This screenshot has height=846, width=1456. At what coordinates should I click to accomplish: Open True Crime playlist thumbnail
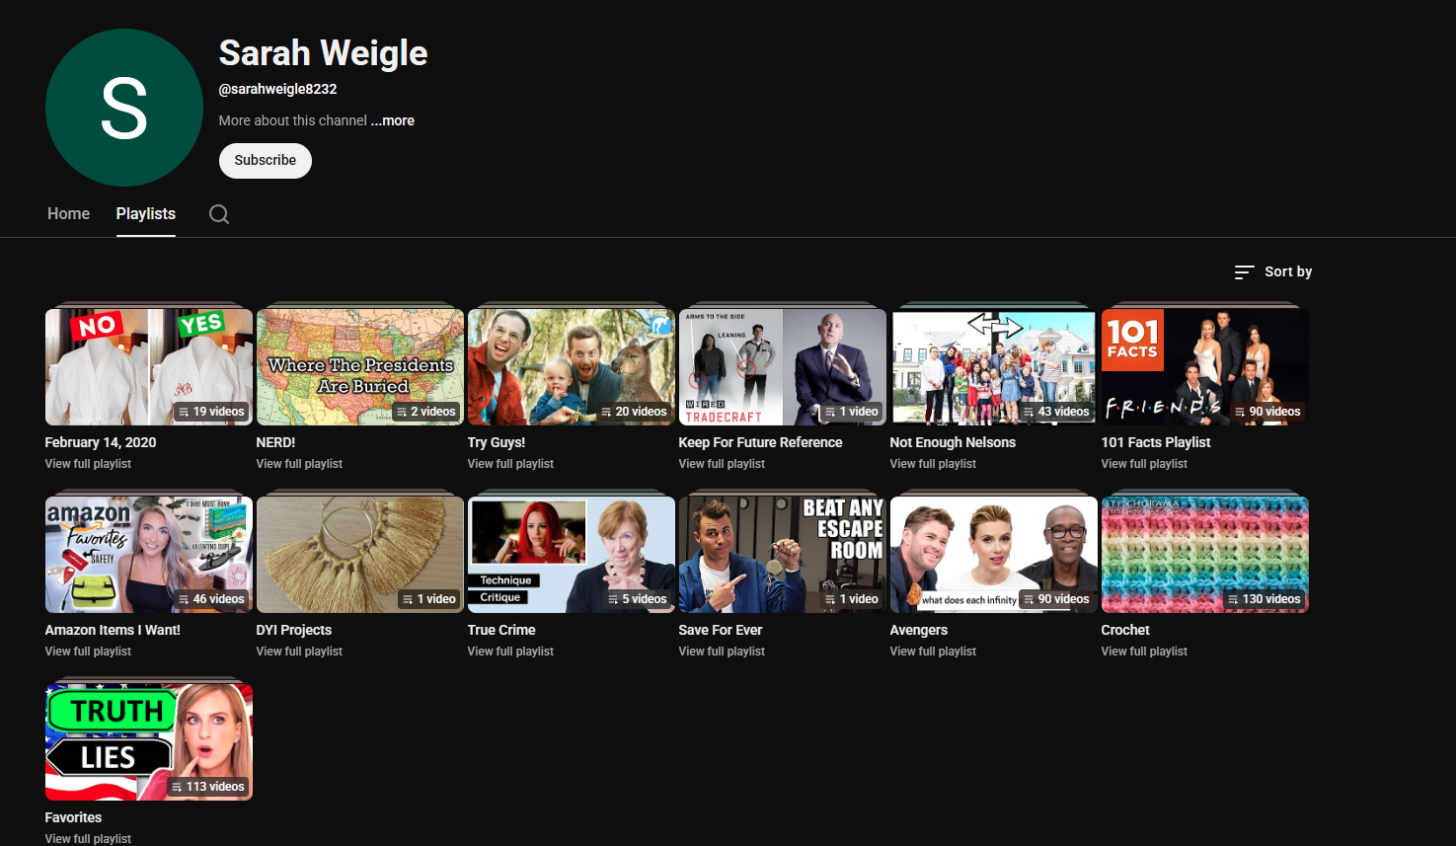pos(572,555)
